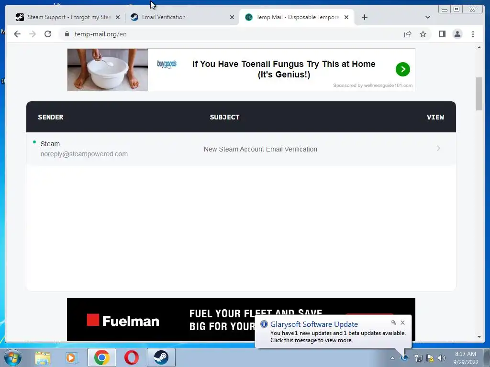490x367 pixels.
Task: Click the SUBJECT column header
Action: click(224, 117)
